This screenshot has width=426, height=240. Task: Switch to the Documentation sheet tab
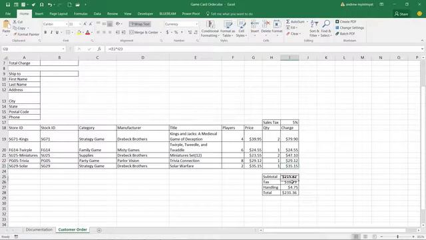[39, 229]
